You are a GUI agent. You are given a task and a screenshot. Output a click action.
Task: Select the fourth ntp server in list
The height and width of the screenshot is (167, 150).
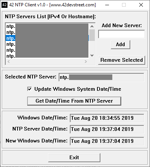pyautogui.click(x=47, y=44)
